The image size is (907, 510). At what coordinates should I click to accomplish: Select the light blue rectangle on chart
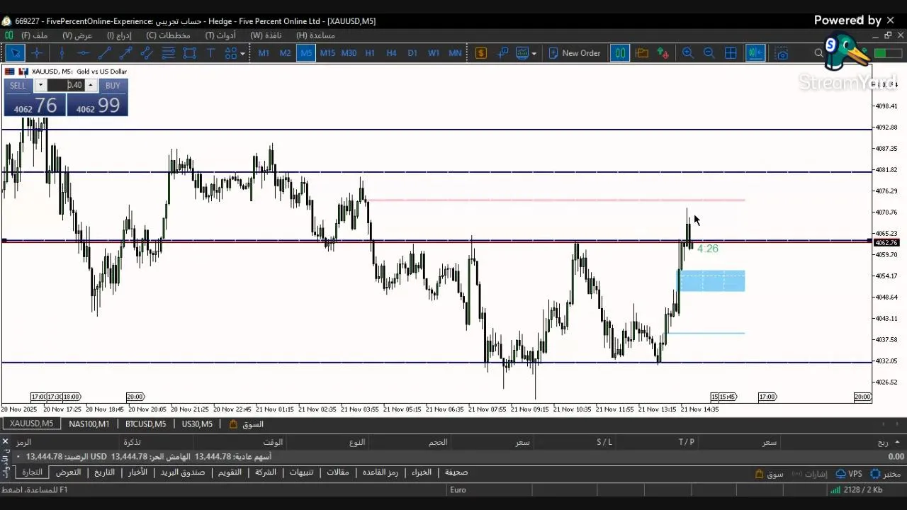coord(711,281)
